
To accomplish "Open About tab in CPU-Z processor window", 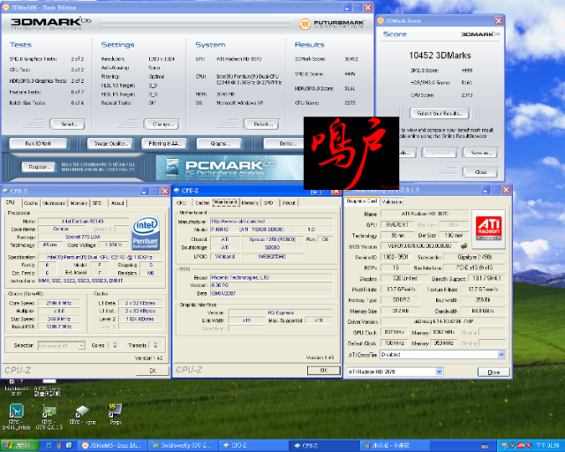I will 117,203.
